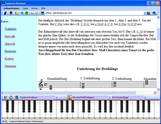
Task: Click the round metronome icon in MIDI toolbar
Action: coord(11,97)
